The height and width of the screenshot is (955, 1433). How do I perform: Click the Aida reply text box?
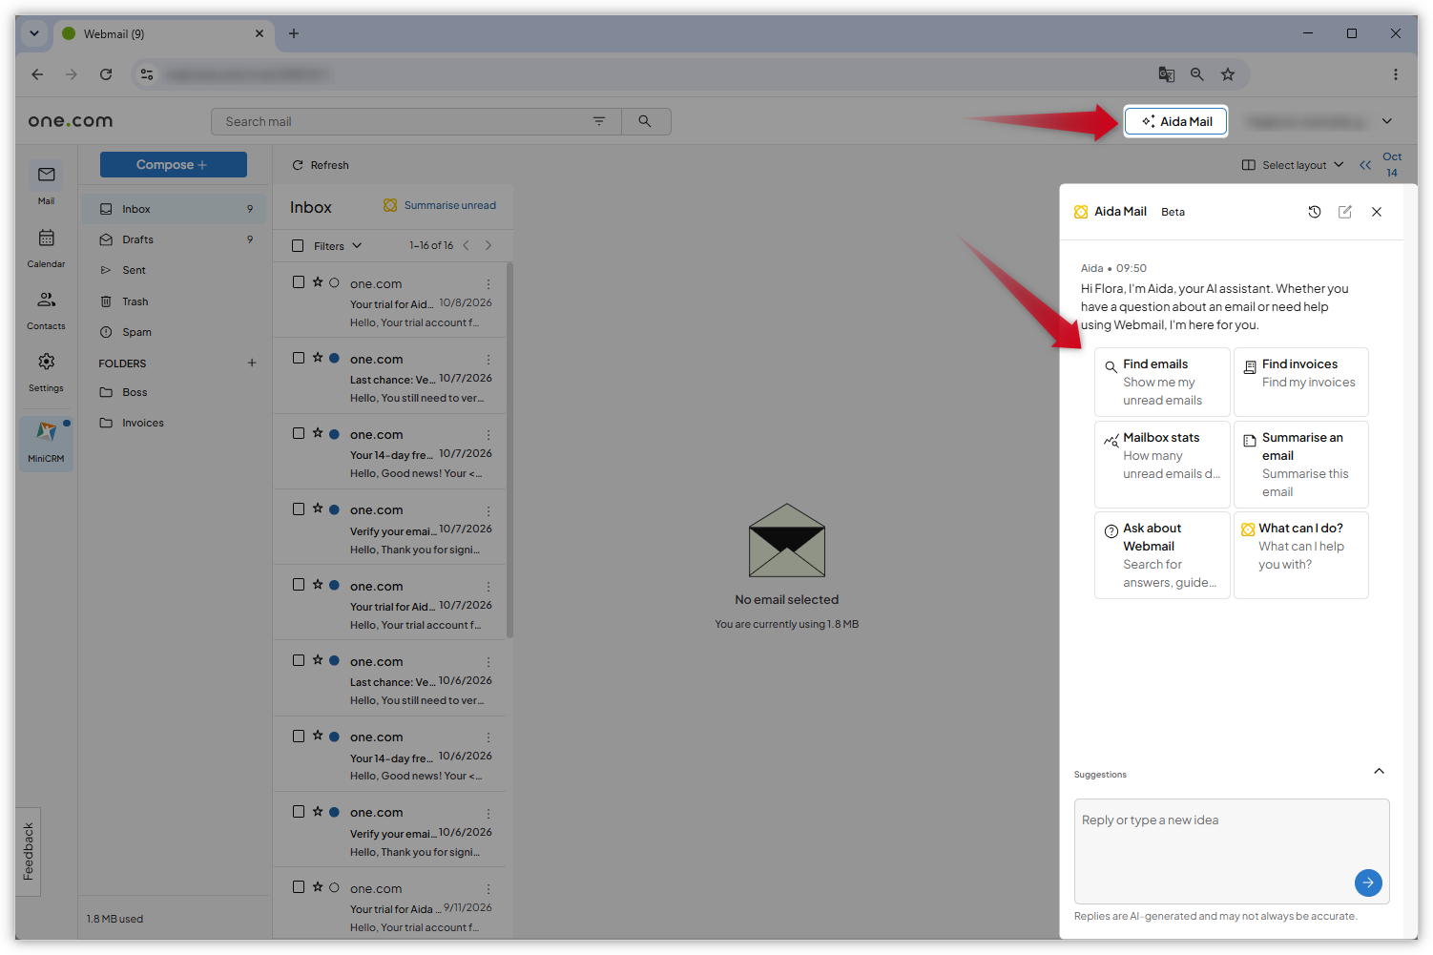[1232, 851]
